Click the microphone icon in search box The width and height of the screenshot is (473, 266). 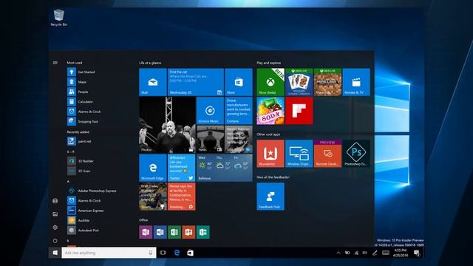151,253
